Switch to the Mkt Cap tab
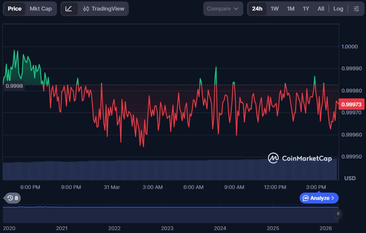Viewport: 366px width, 233px height. coord(41,9)
